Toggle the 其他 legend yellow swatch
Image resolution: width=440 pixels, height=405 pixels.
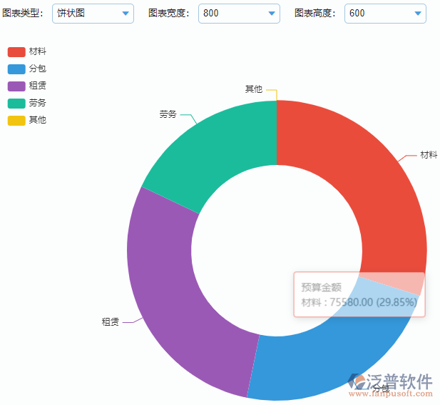pos(16,120)
